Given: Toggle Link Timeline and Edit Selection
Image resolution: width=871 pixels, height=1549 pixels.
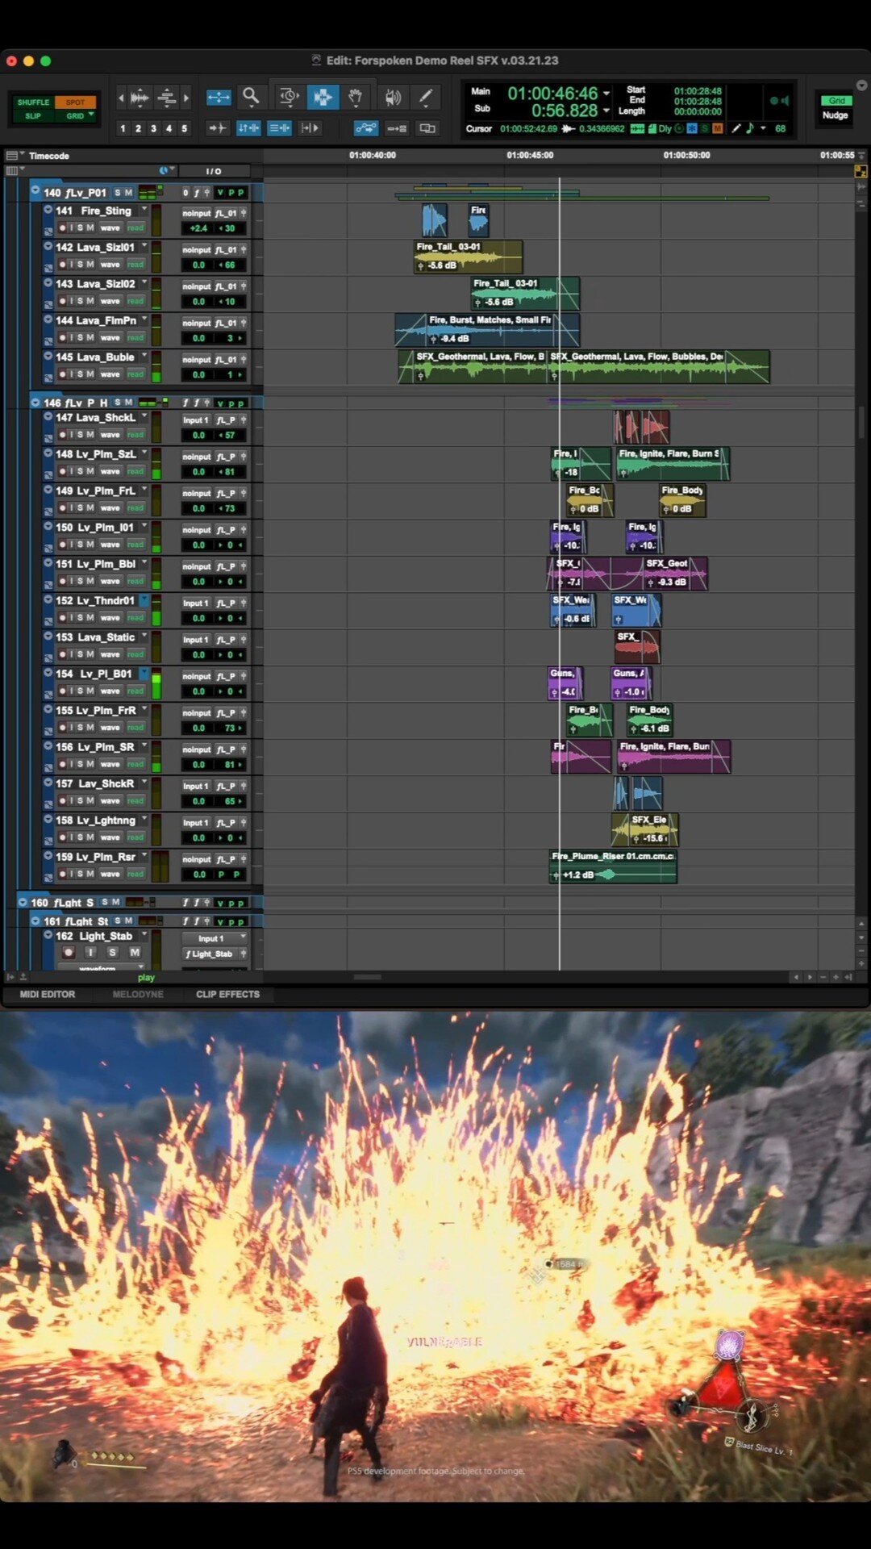Looking at the screenshot, I should (248, 127).
